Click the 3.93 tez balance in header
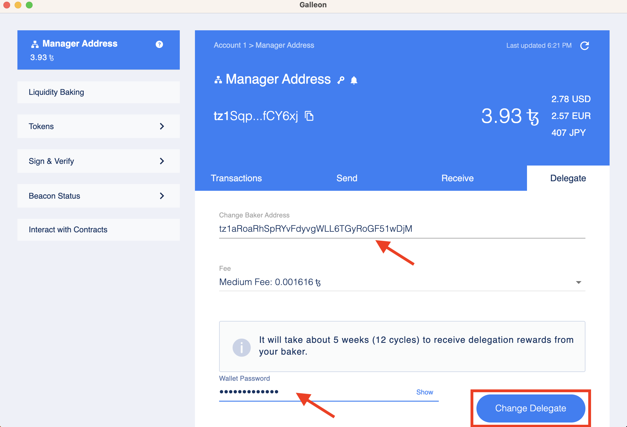The height and width of the screenshot is (427, 627). (x=510, y=116)
